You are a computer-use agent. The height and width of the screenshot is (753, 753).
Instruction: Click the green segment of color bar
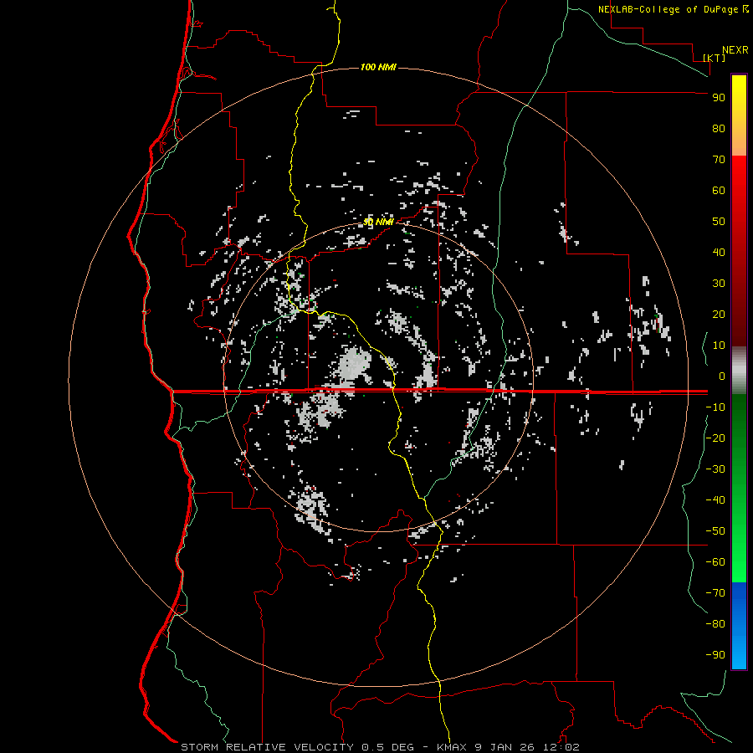point(739,489)
